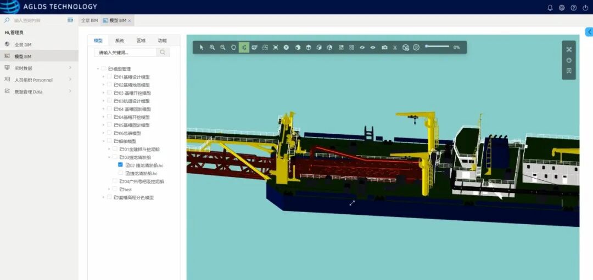Click the zoom out magnifier icon
The height and width of the screenshot is (280, 593).
point(222,48)
